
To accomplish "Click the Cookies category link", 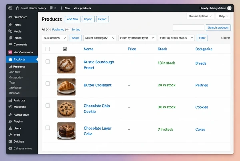I will coord(202,107).
